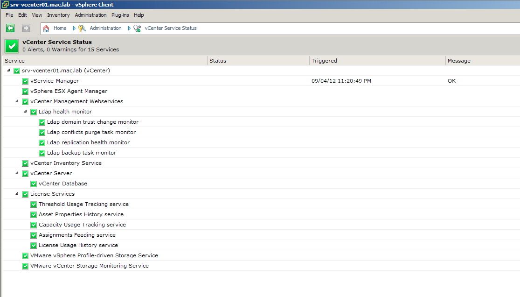Click status icon of Ldap conflicts purge task monitor
The height and width of the screenshot is (297, 520).
coord(42,133)
